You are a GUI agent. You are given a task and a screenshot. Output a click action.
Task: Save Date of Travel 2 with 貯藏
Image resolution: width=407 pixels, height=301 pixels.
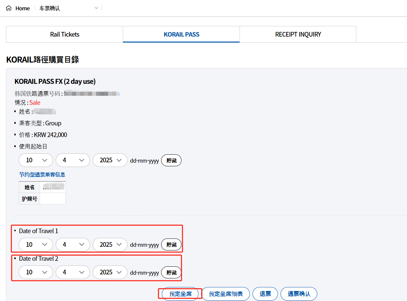point(171,272)
